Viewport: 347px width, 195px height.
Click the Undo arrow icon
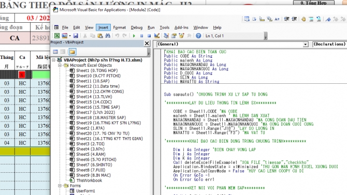[117, 36]
